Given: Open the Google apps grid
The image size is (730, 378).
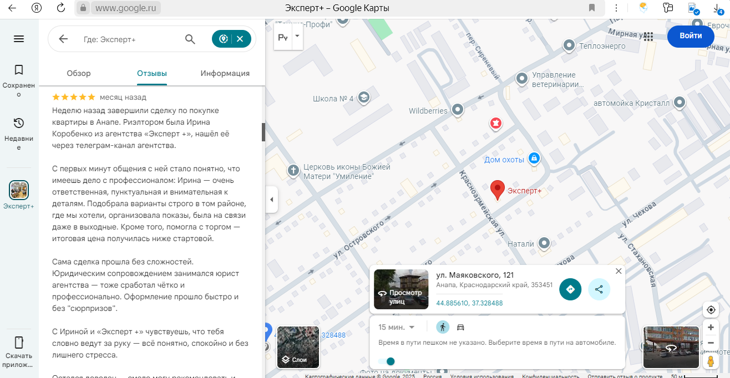Looking at the screenshot, I should point(648,36).
